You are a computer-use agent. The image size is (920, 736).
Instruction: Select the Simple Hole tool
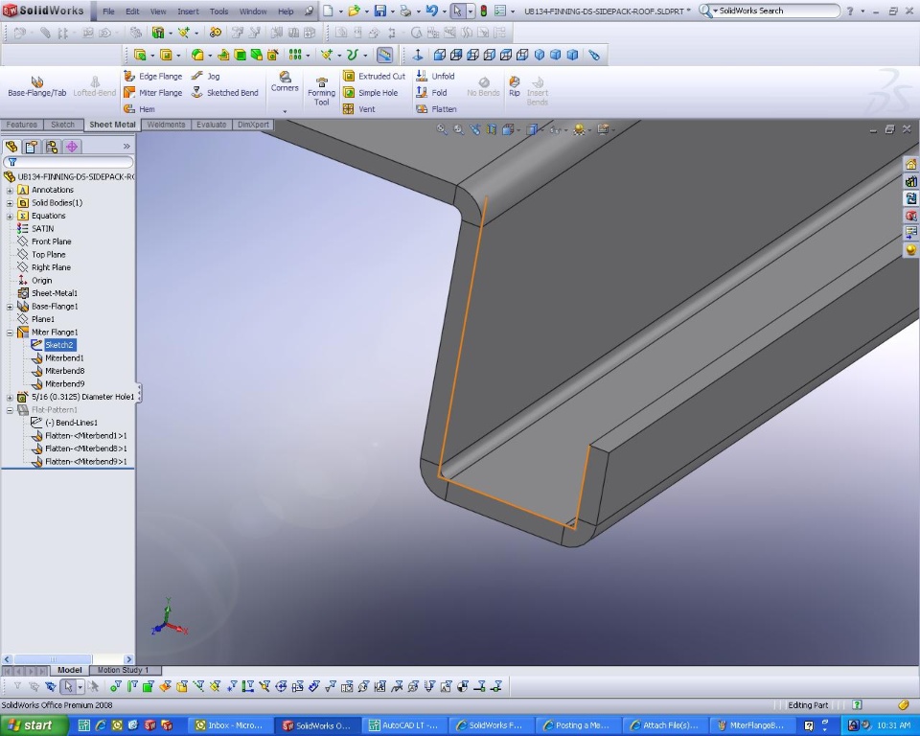click(370, 93)
